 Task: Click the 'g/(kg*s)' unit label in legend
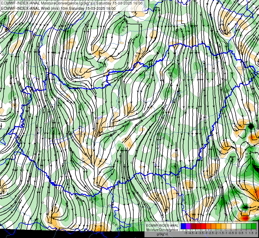click(162, 234)
